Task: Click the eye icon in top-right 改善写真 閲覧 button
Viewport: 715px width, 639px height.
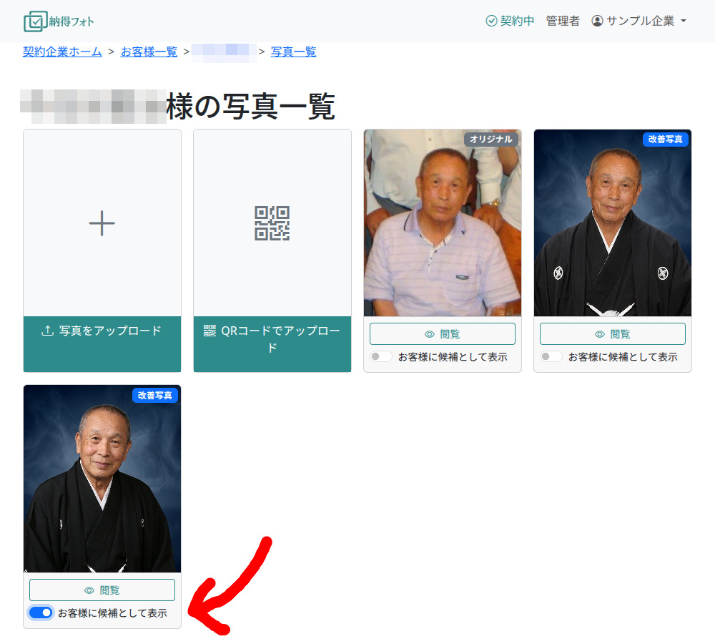Action: click(600, 334)
